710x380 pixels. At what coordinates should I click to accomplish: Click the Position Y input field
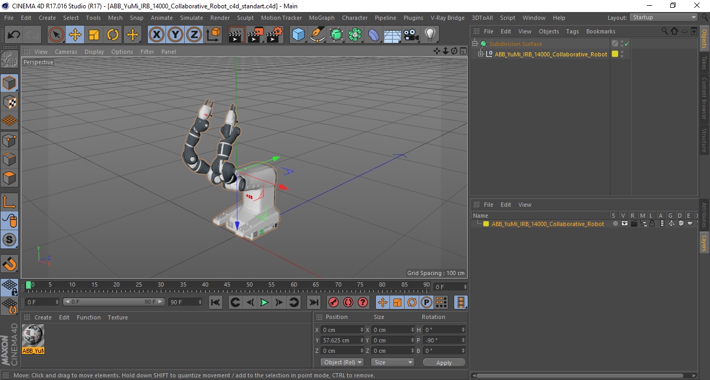[x=340, y=340]
